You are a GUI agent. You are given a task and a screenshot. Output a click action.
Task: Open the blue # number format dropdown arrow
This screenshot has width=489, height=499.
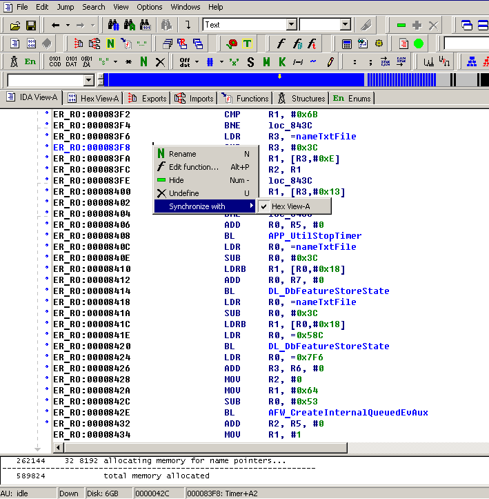coord(221,61)
